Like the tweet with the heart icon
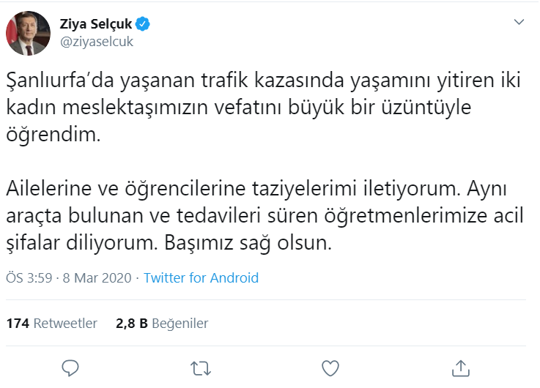The width and height of the screenshot is (540, 388). coord(330,366)
